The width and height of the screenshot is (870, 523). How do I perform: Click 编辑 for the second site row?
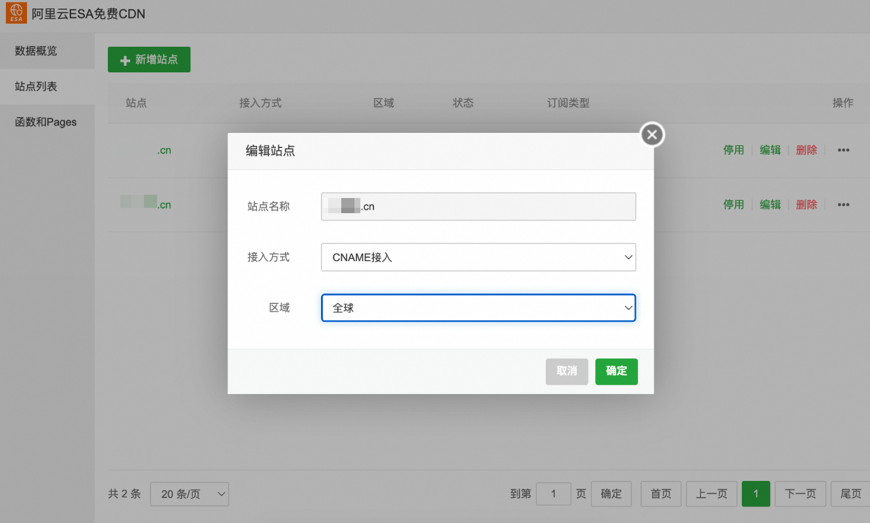tap(771, 205)
